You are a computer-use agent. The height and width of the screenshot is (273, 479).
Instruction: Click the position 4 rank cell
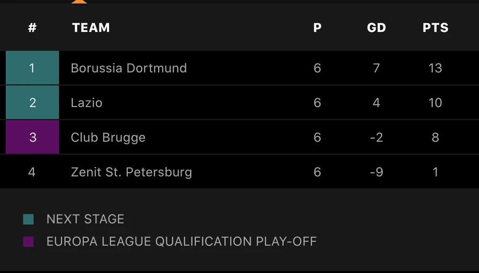(x=32, y=172)
